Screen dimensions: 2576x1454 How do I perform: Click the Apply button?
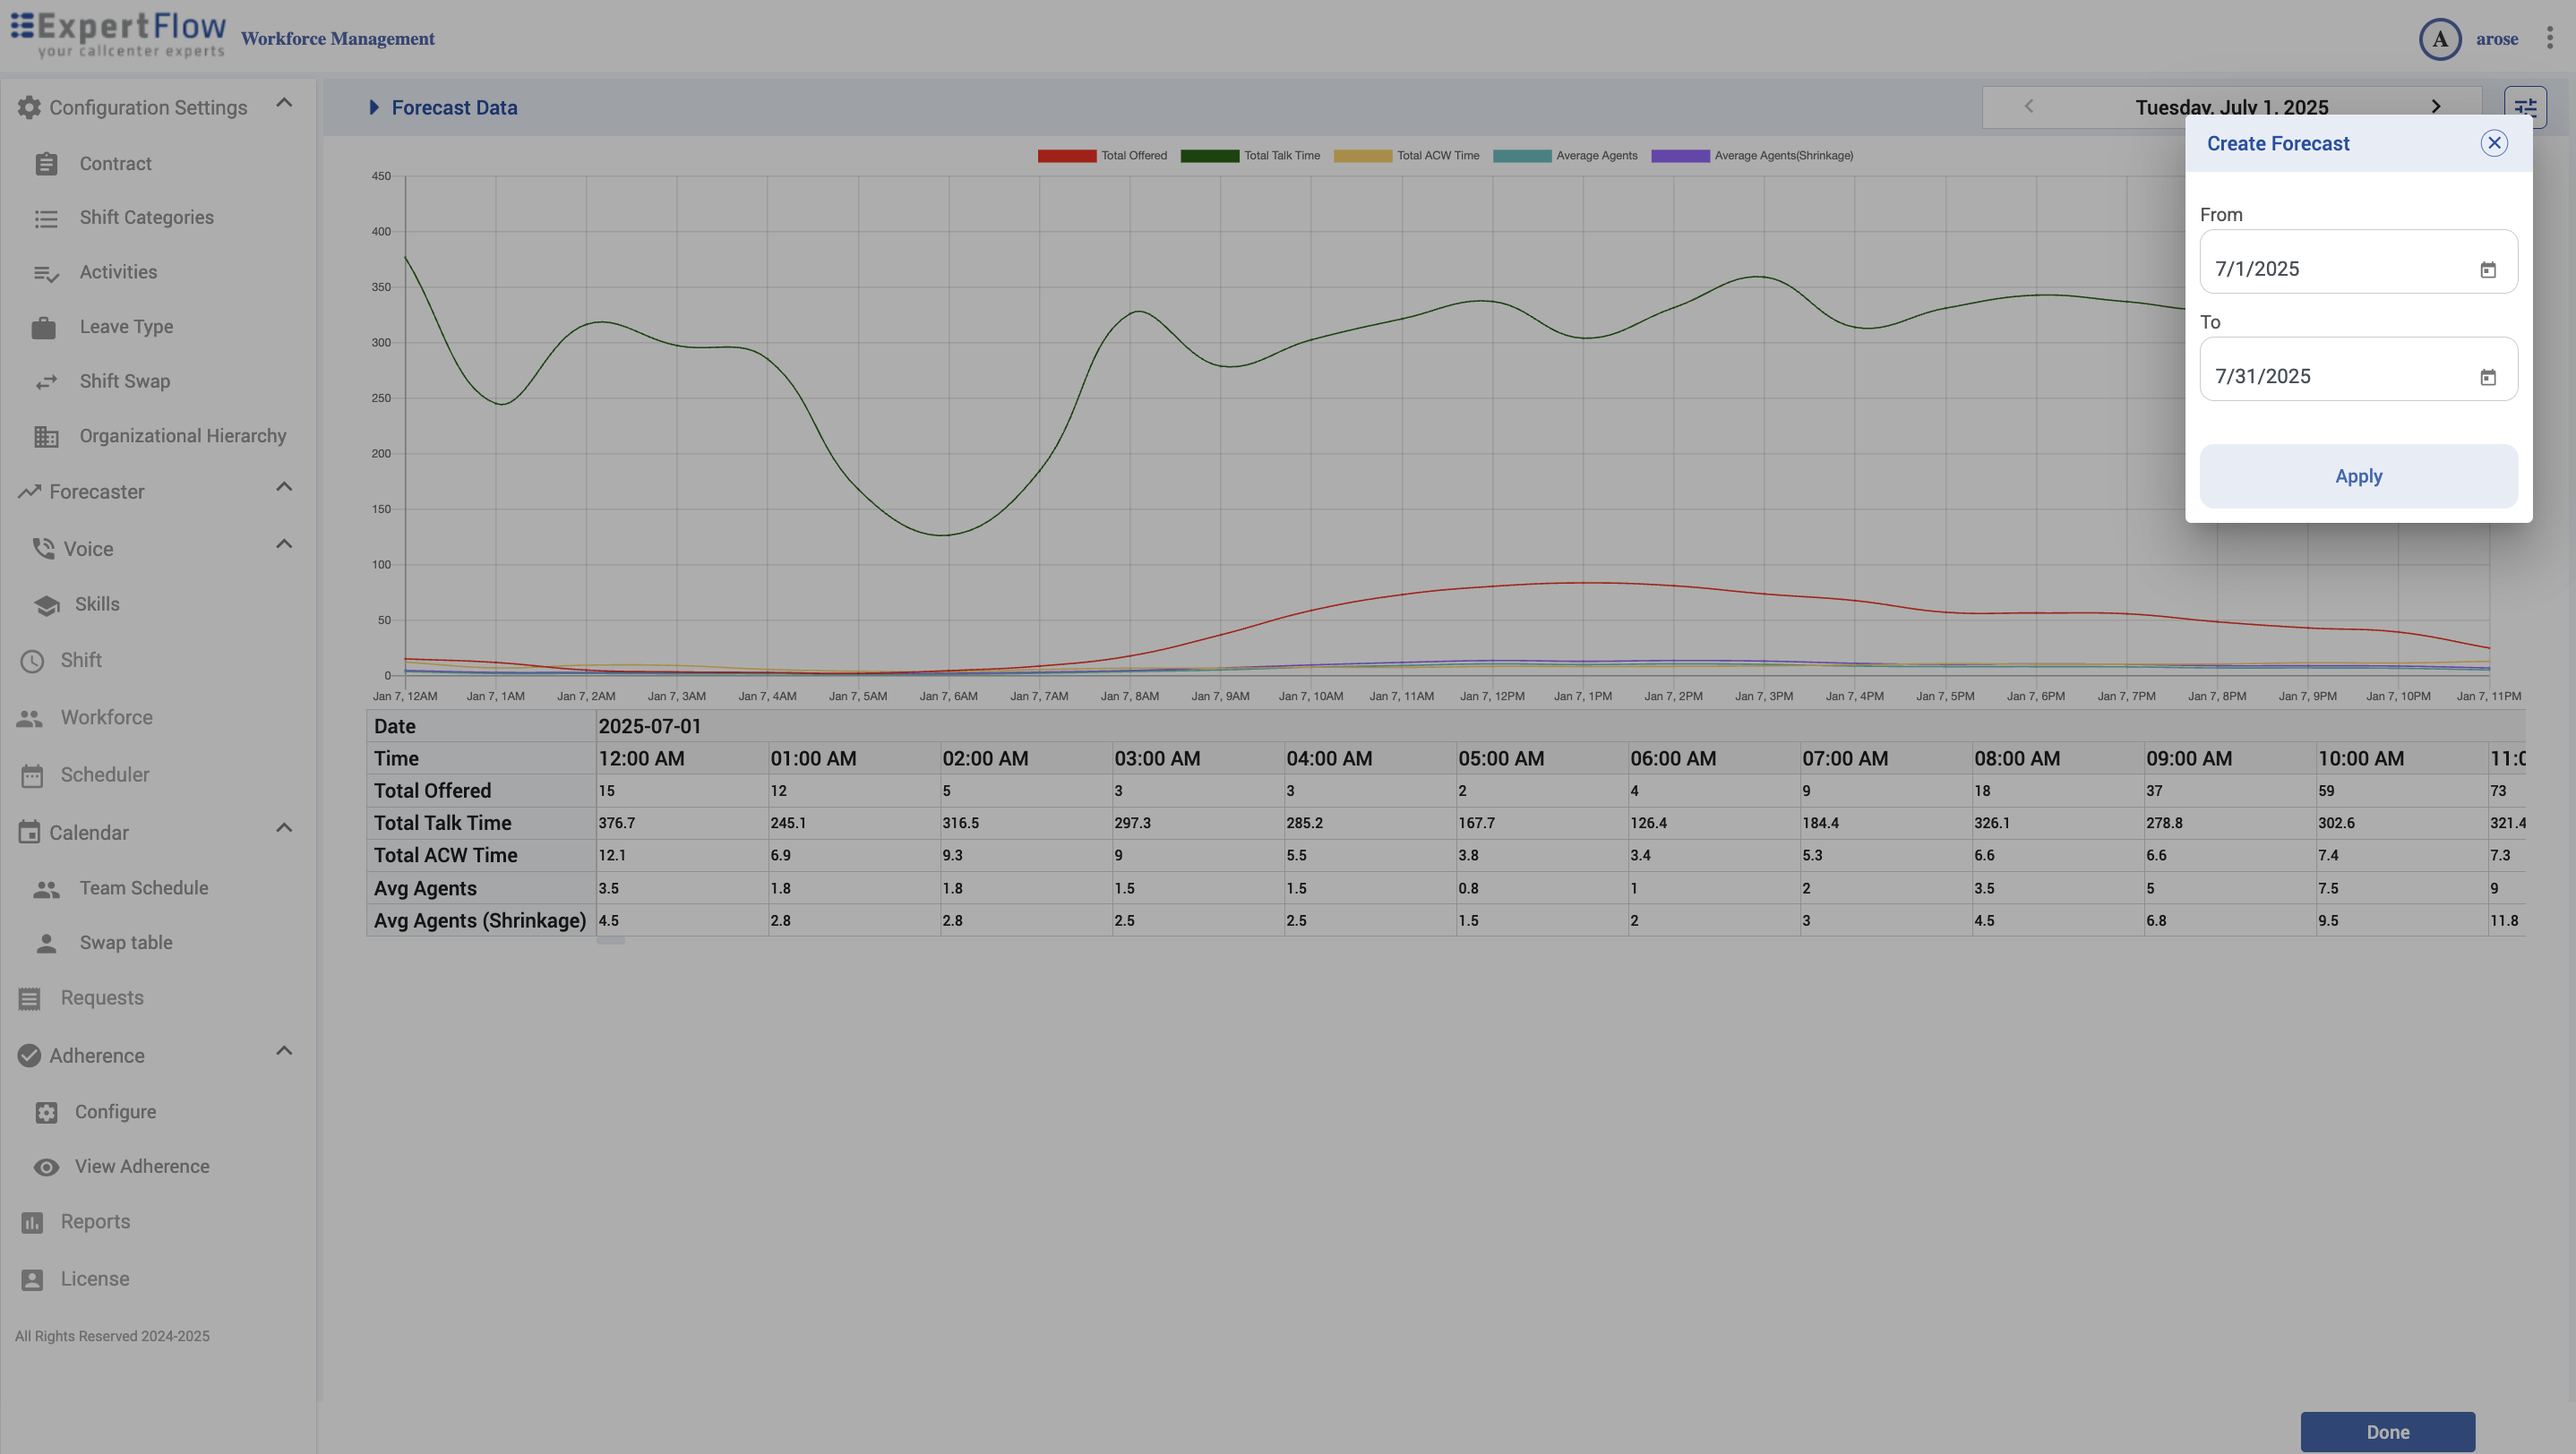coord(2358,475)
